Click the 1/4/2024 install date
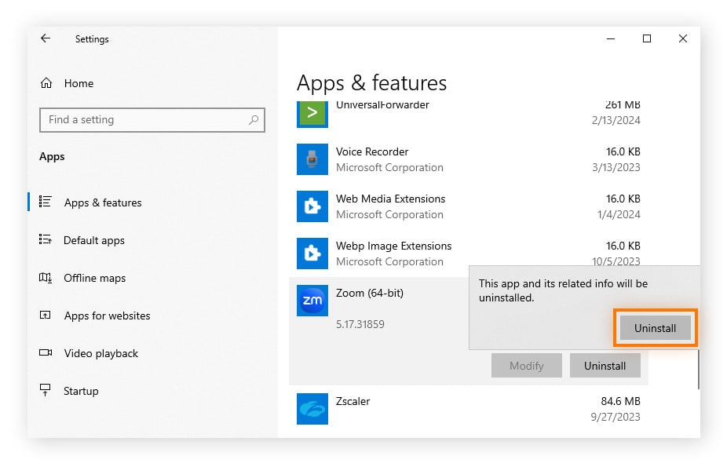This screenshot has width=727, height=467. 619,214
